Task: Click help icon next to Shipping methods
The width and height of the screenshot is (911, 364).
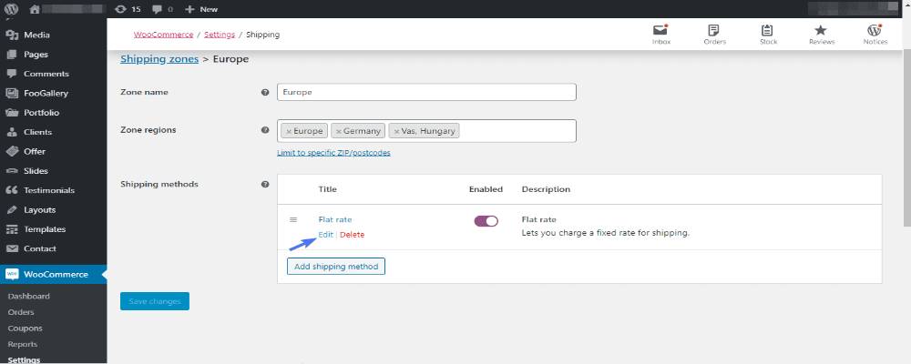Action: [x=265, y=185]
